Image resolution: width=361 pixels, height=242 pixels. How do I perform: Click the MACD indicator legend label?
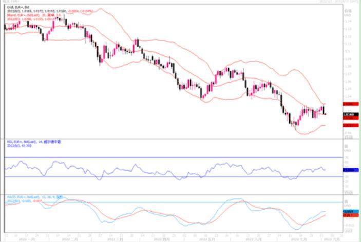click(35, 197)
